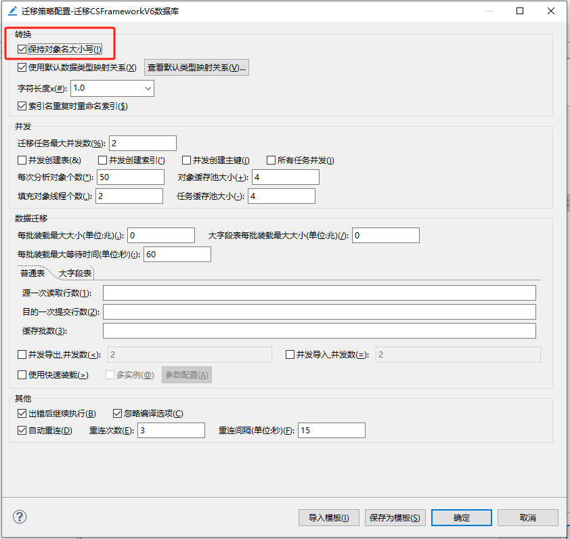Viewport: 570px width, 539px height.
Task: Click the help question mark icon
Action: [20, 517]
